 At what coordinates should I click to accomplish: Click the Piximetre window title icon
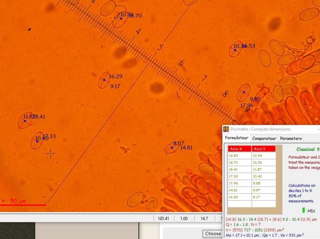coord(226,129)
